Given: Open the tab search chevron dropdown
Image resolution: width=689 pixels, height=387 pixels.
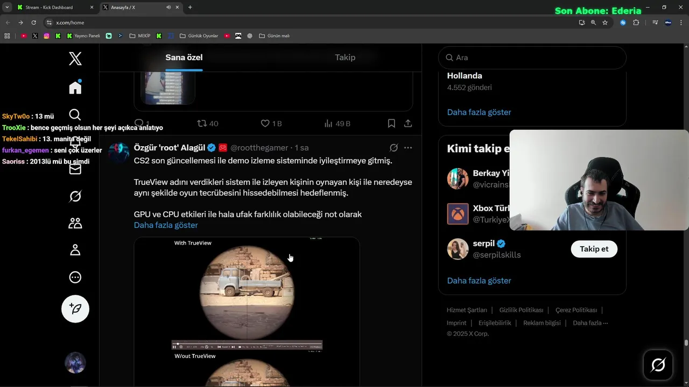Looking at the screenshot, I should coord(7,8).
